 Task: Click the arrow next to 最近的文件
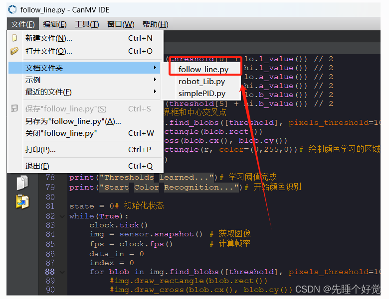tap(155, 92)
